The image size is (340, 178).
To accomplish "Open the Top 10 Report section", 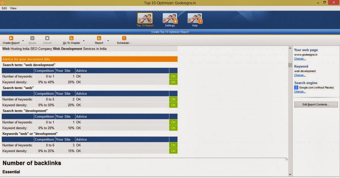I will click(x=145, y=20).
